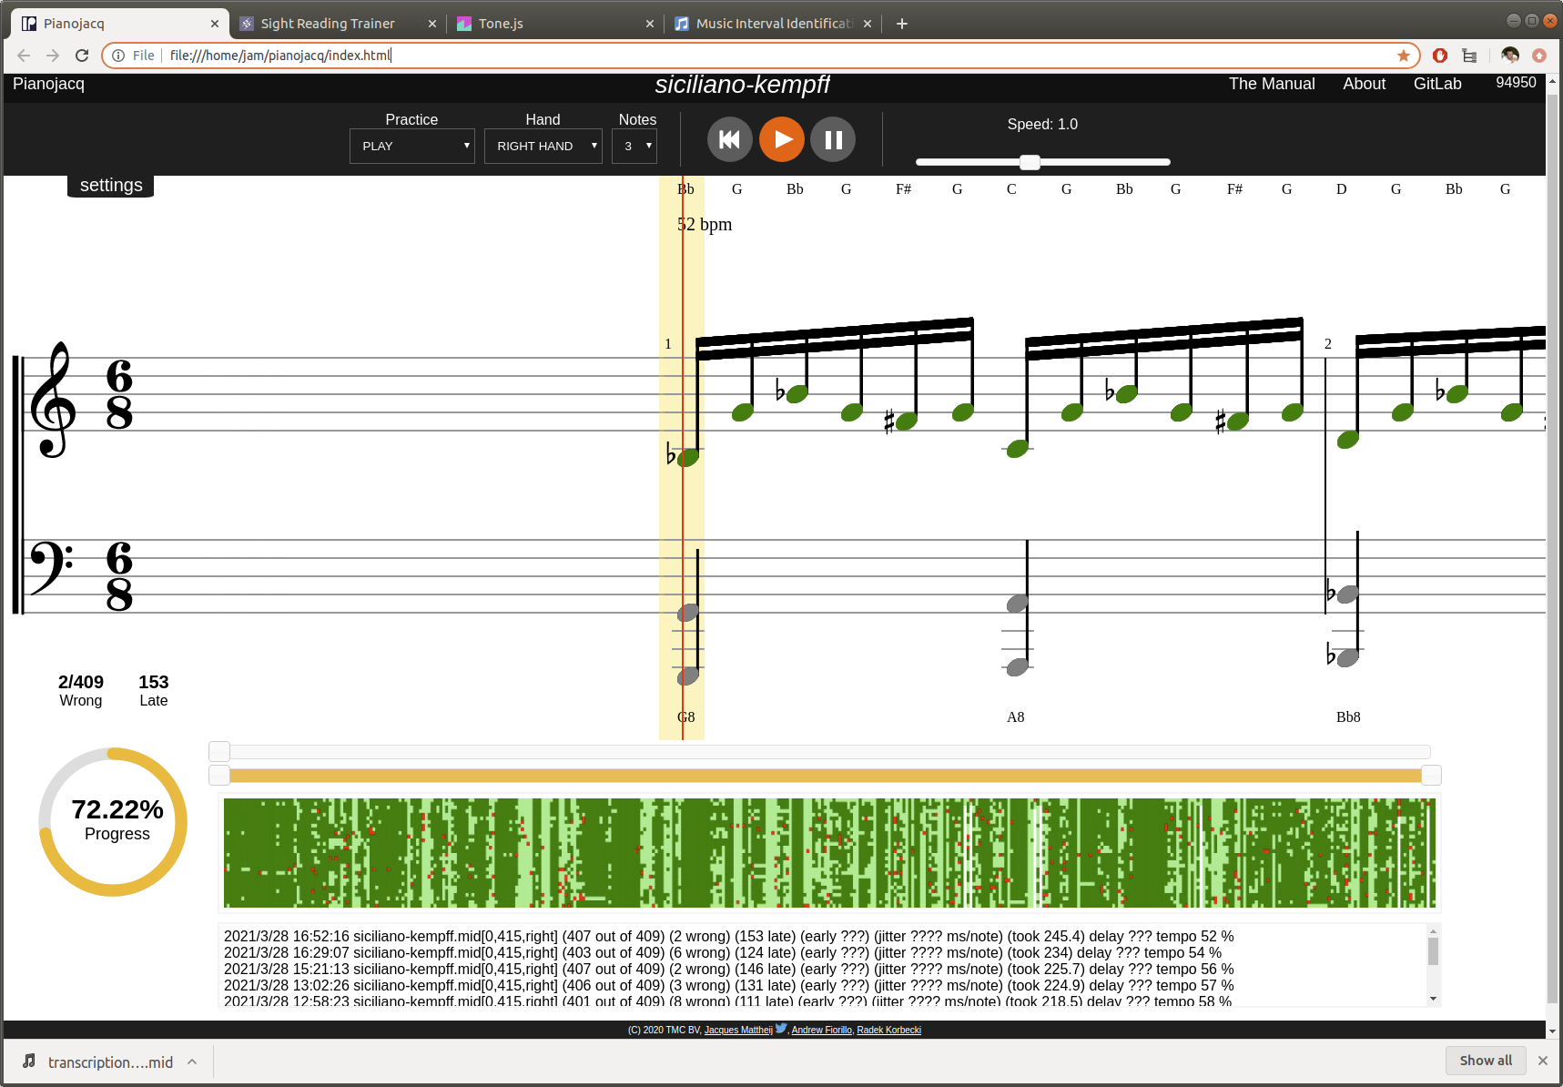This screenshot has height=1087, width=1563.
Task: Open The Manual page
Action: 1272,84
